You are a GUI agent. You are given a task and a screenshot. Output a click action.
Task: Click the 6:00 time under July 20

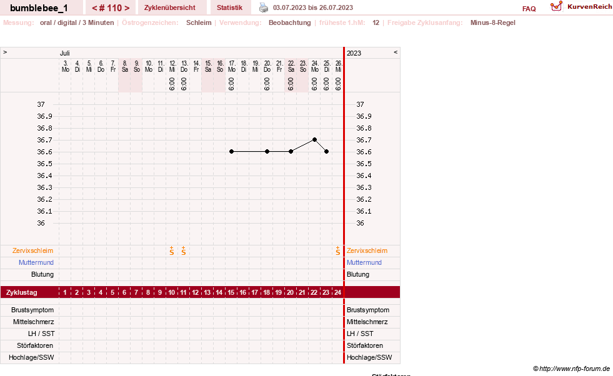coord(267,84)
